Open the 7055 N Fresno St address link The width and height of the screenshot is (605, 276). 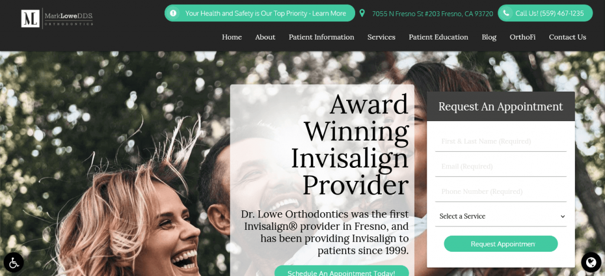[432, 14]
